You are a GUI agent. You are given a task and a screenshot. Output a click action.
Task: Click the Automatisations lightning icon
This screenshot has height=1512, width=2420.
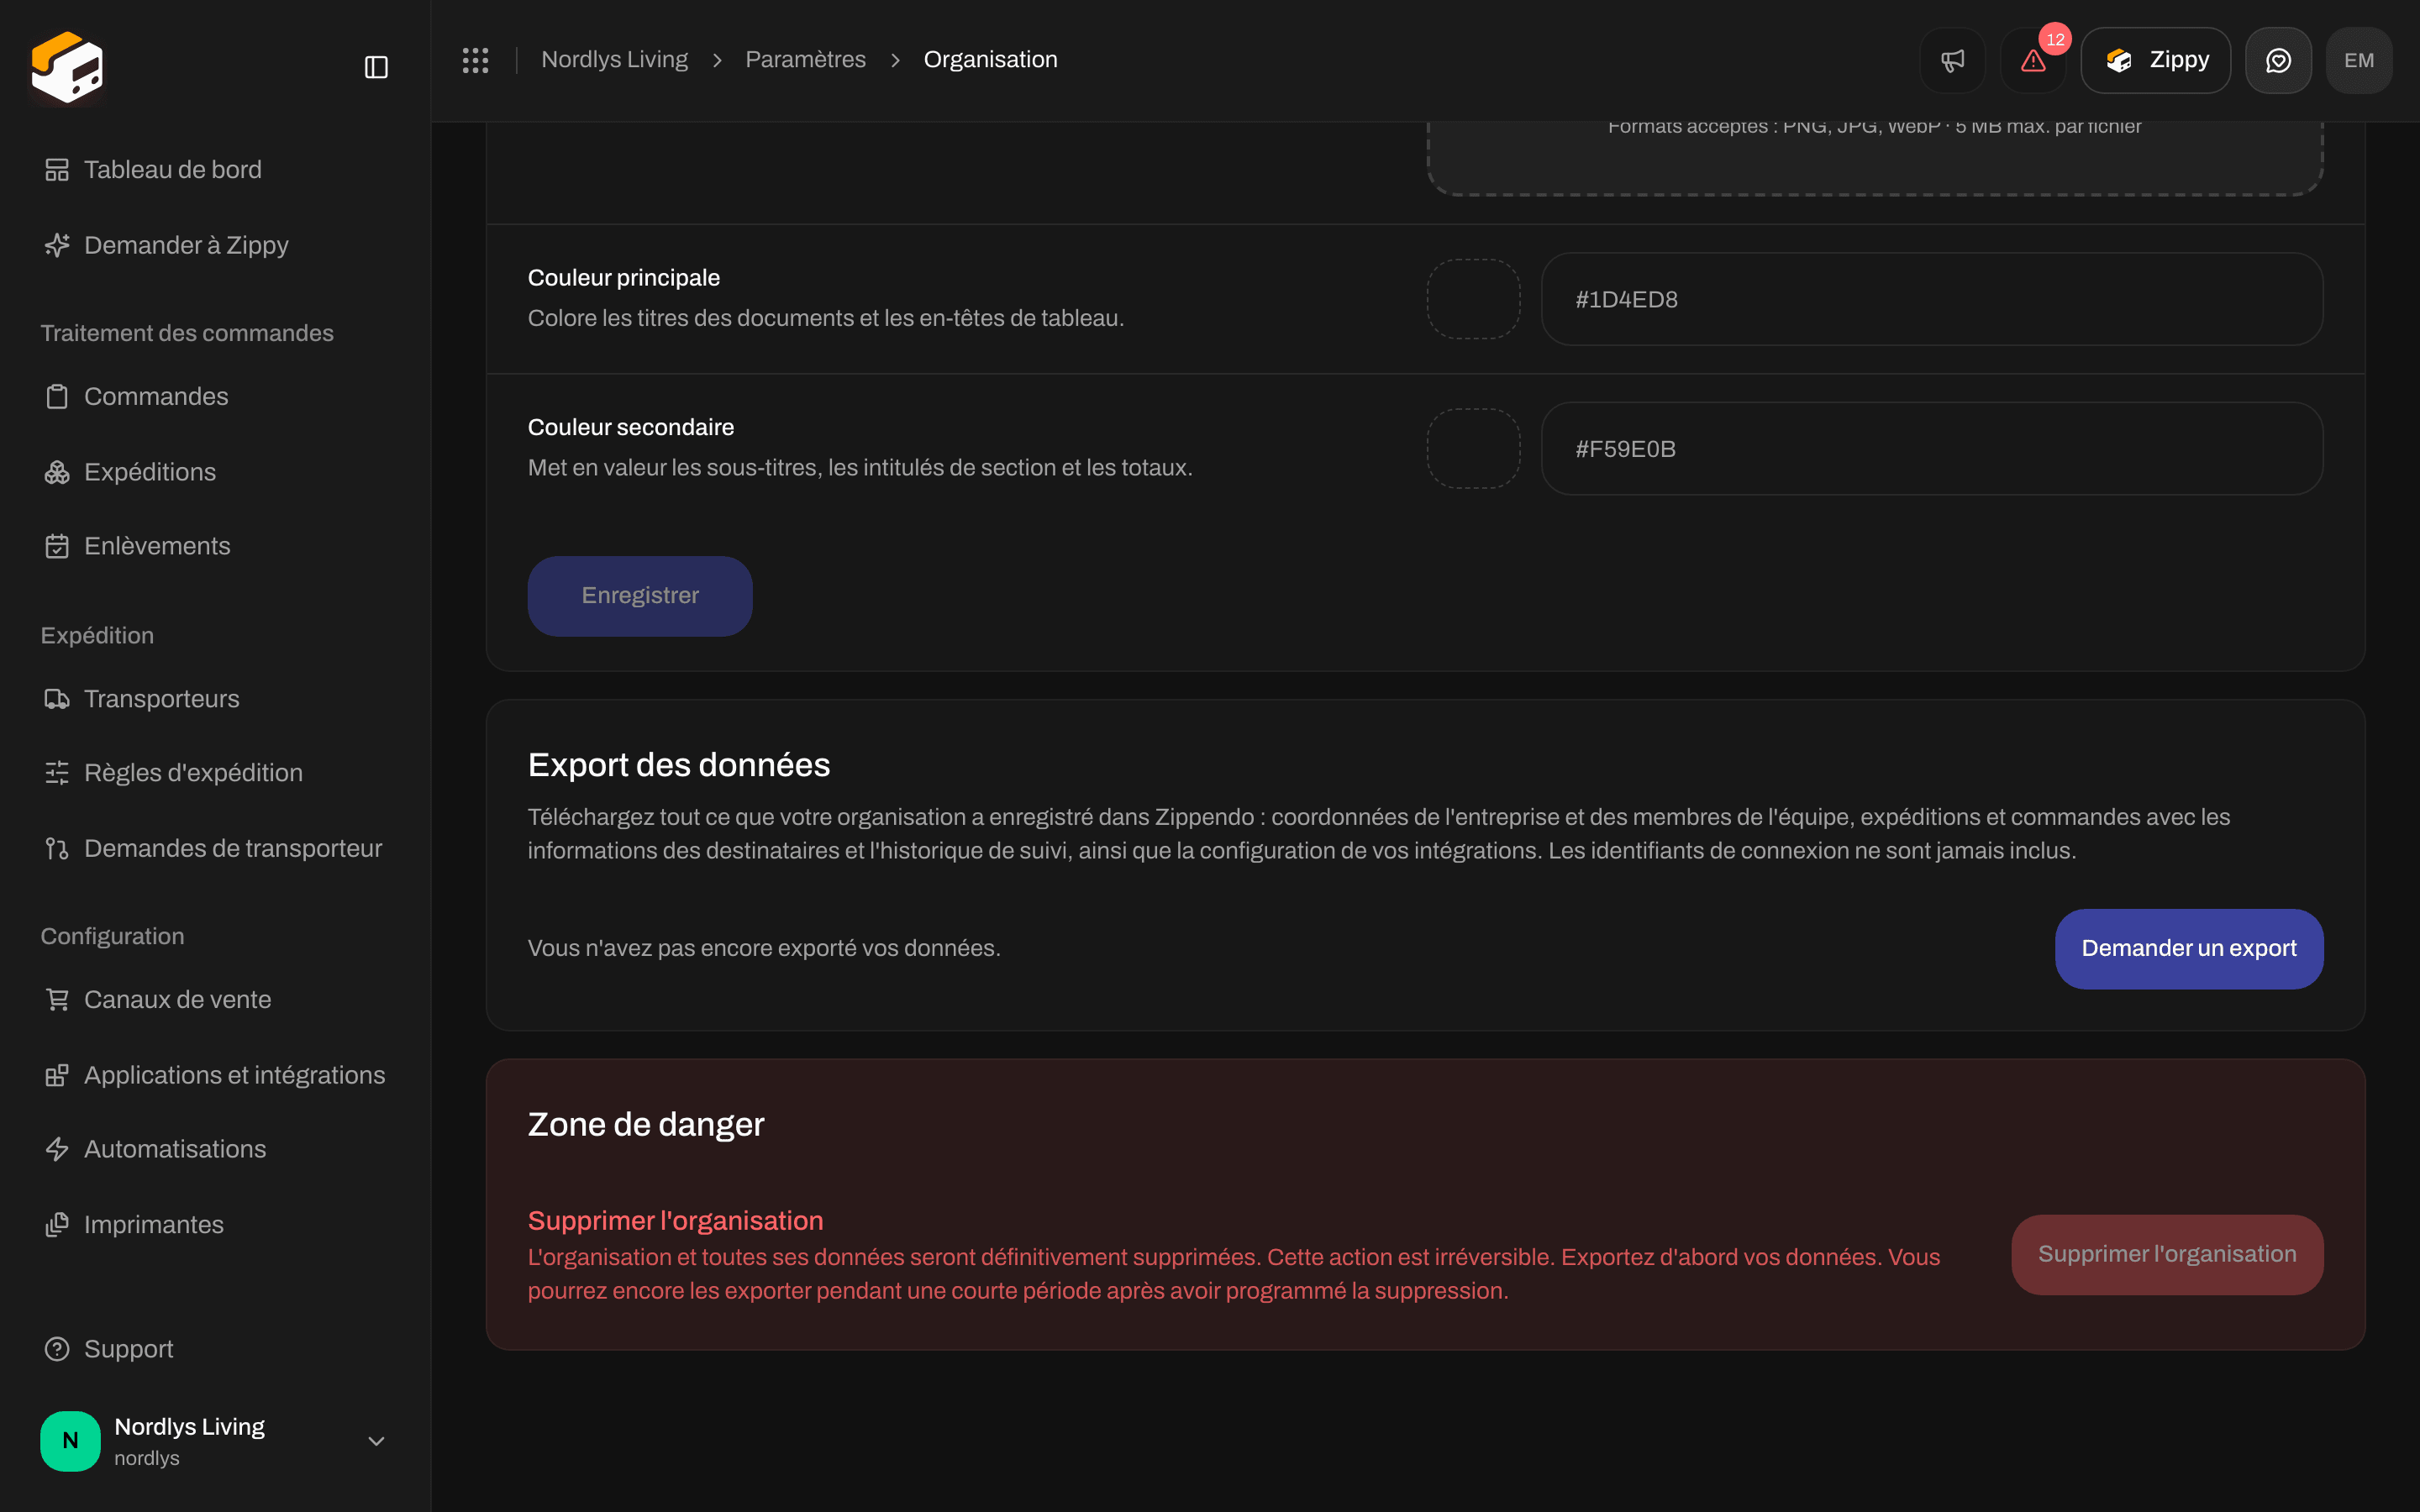[x=57, y=1149]
